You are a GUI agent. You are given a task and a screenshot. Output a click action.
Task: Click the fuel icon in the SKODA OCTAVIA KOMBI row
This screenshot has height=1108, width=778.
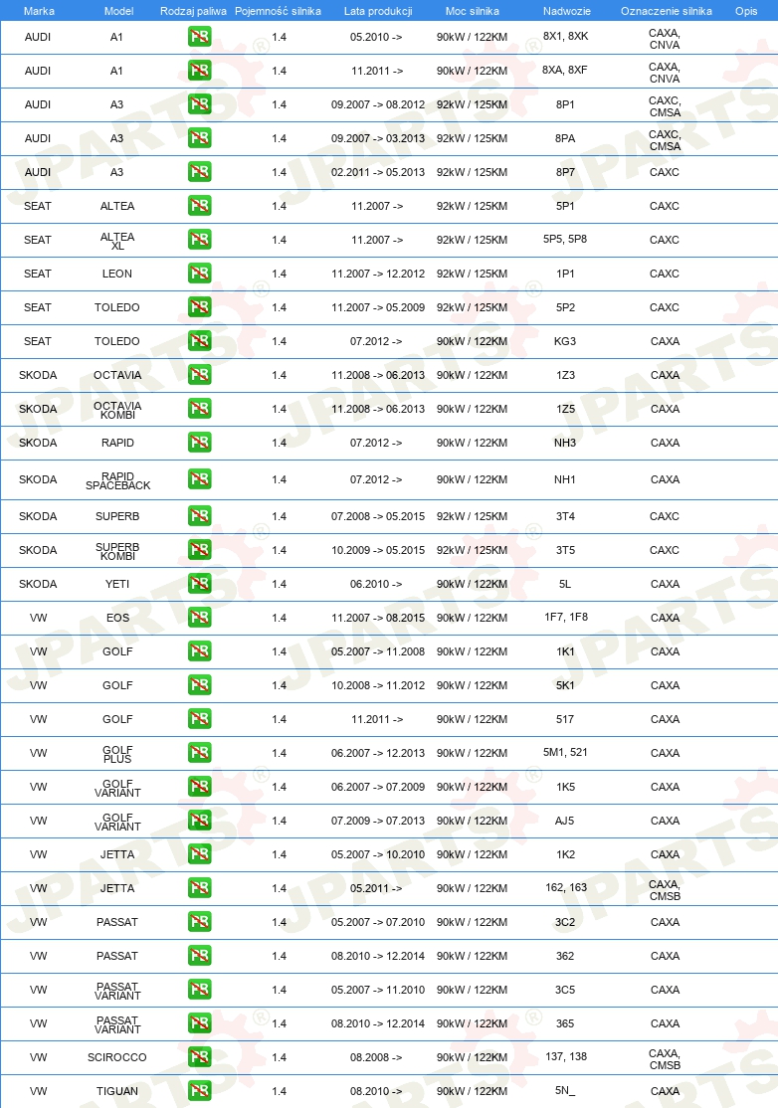(x=199, y=409)
